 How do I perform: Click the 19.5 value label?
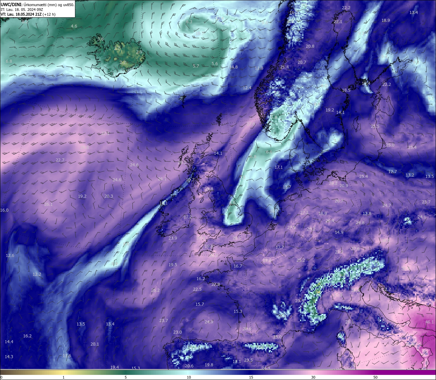[x=173, y=265]
